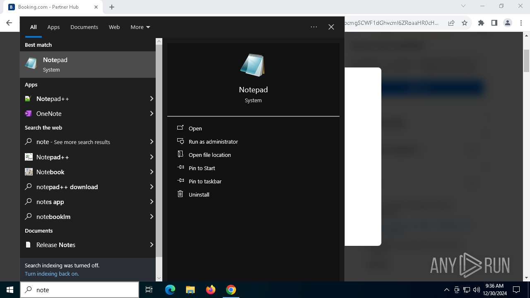This screenshot has height=298, width=530.
Task: Click the Notepad++ web result thumbnail icon
Action: (29, 157)
